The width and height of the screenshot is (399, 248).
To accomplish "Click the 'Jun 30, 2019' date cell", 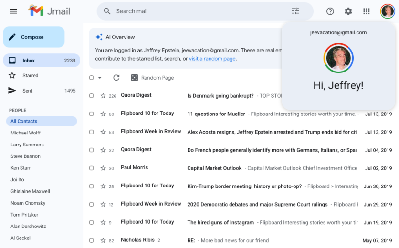I will (378, 186).
